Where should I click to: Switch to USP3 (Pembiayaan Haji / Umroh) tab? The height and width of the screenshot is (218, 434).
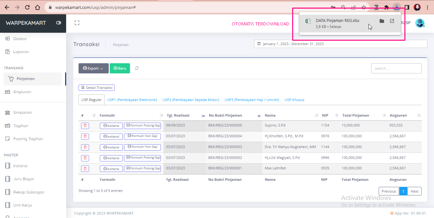click(x=252, y=100)
